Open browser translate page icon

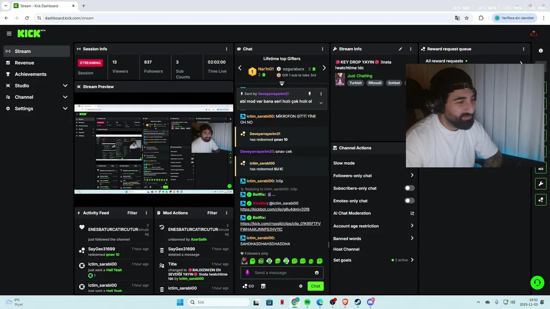click(x=458, y=18)
